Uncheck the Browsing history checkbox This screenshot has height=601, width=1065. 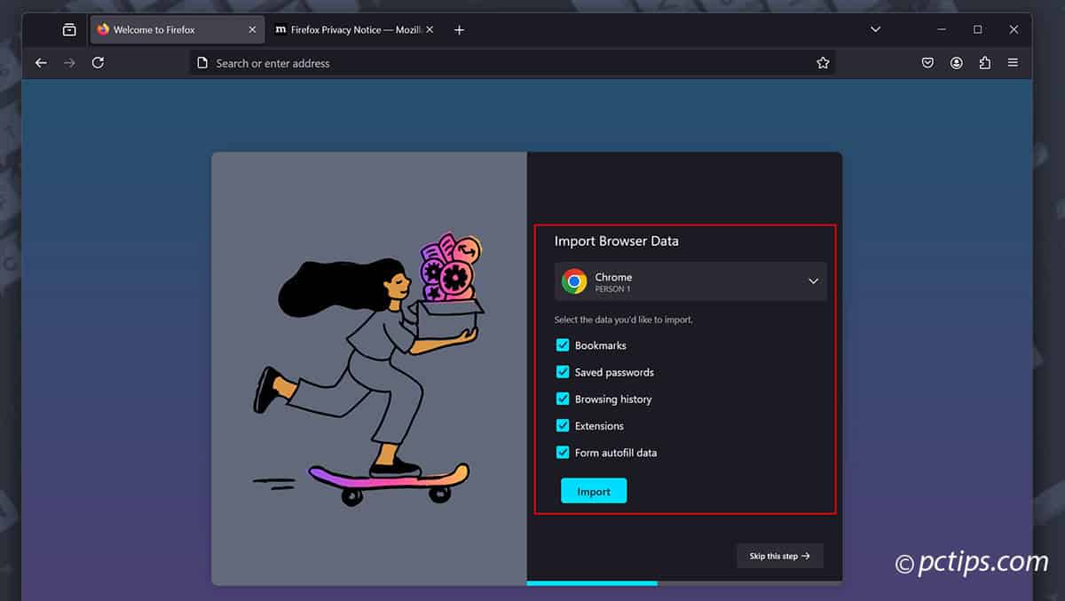pos(563,399)
